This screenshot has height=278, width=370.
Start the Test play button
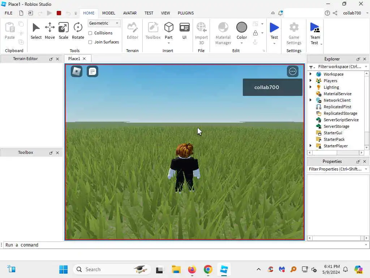point(274,28)
